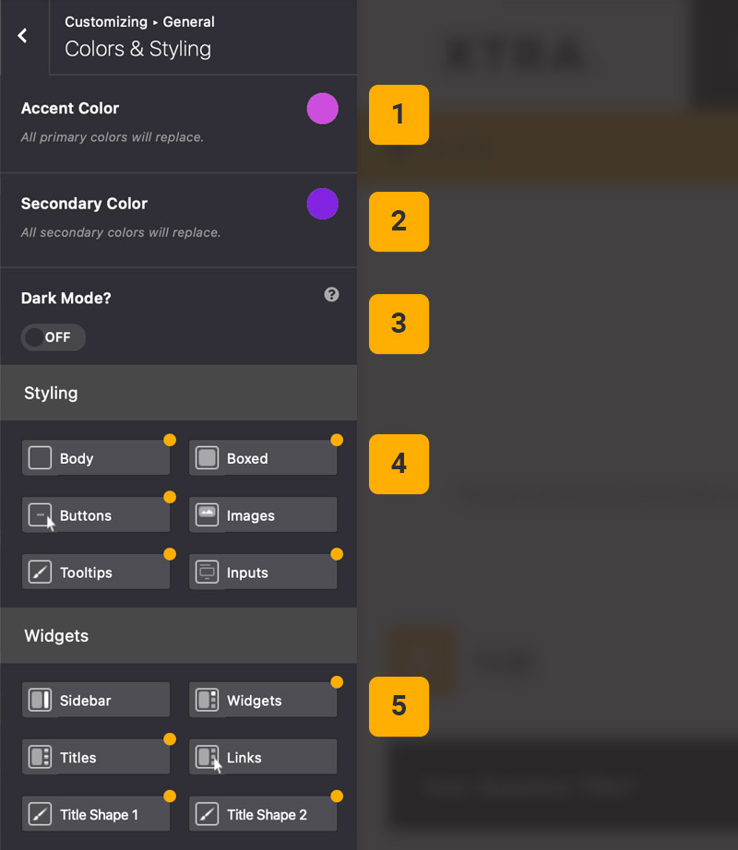Click the Tooltips brush icon
The width and height of the screenshot is (738, 850).
[x=40, y=573]
